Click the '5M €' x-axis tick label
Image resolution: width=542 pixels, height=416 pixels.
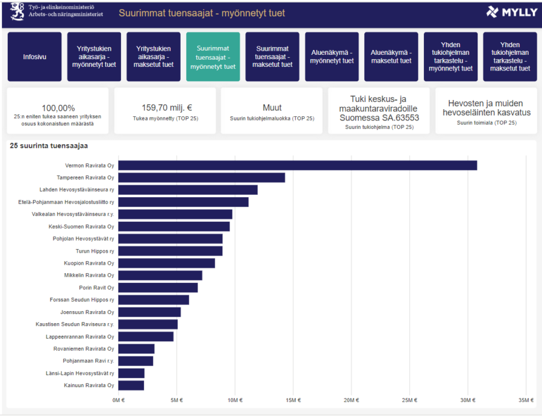[x=176, y=400]
